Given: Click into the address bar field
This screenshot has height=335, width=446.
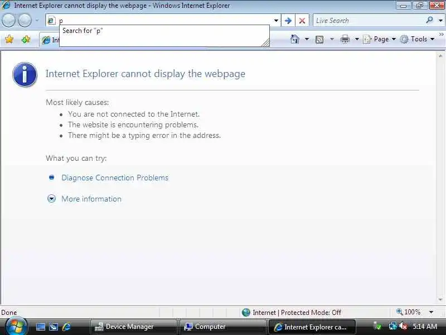Looking at the screenshot, I should [x=163, y=21].
